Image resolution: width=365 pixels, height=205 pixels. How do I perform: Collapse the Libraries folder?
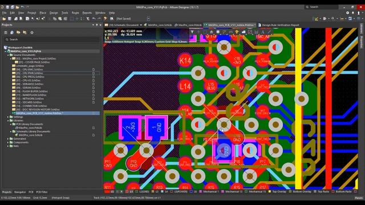tap(8, 121)
